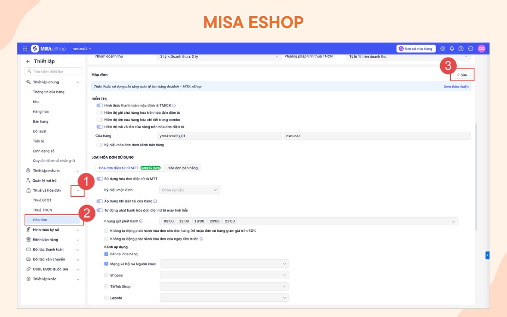The image size is (507, 317).
Task: Uncheck Bán tại cửa hàng channel
Action: click(106, 254)
